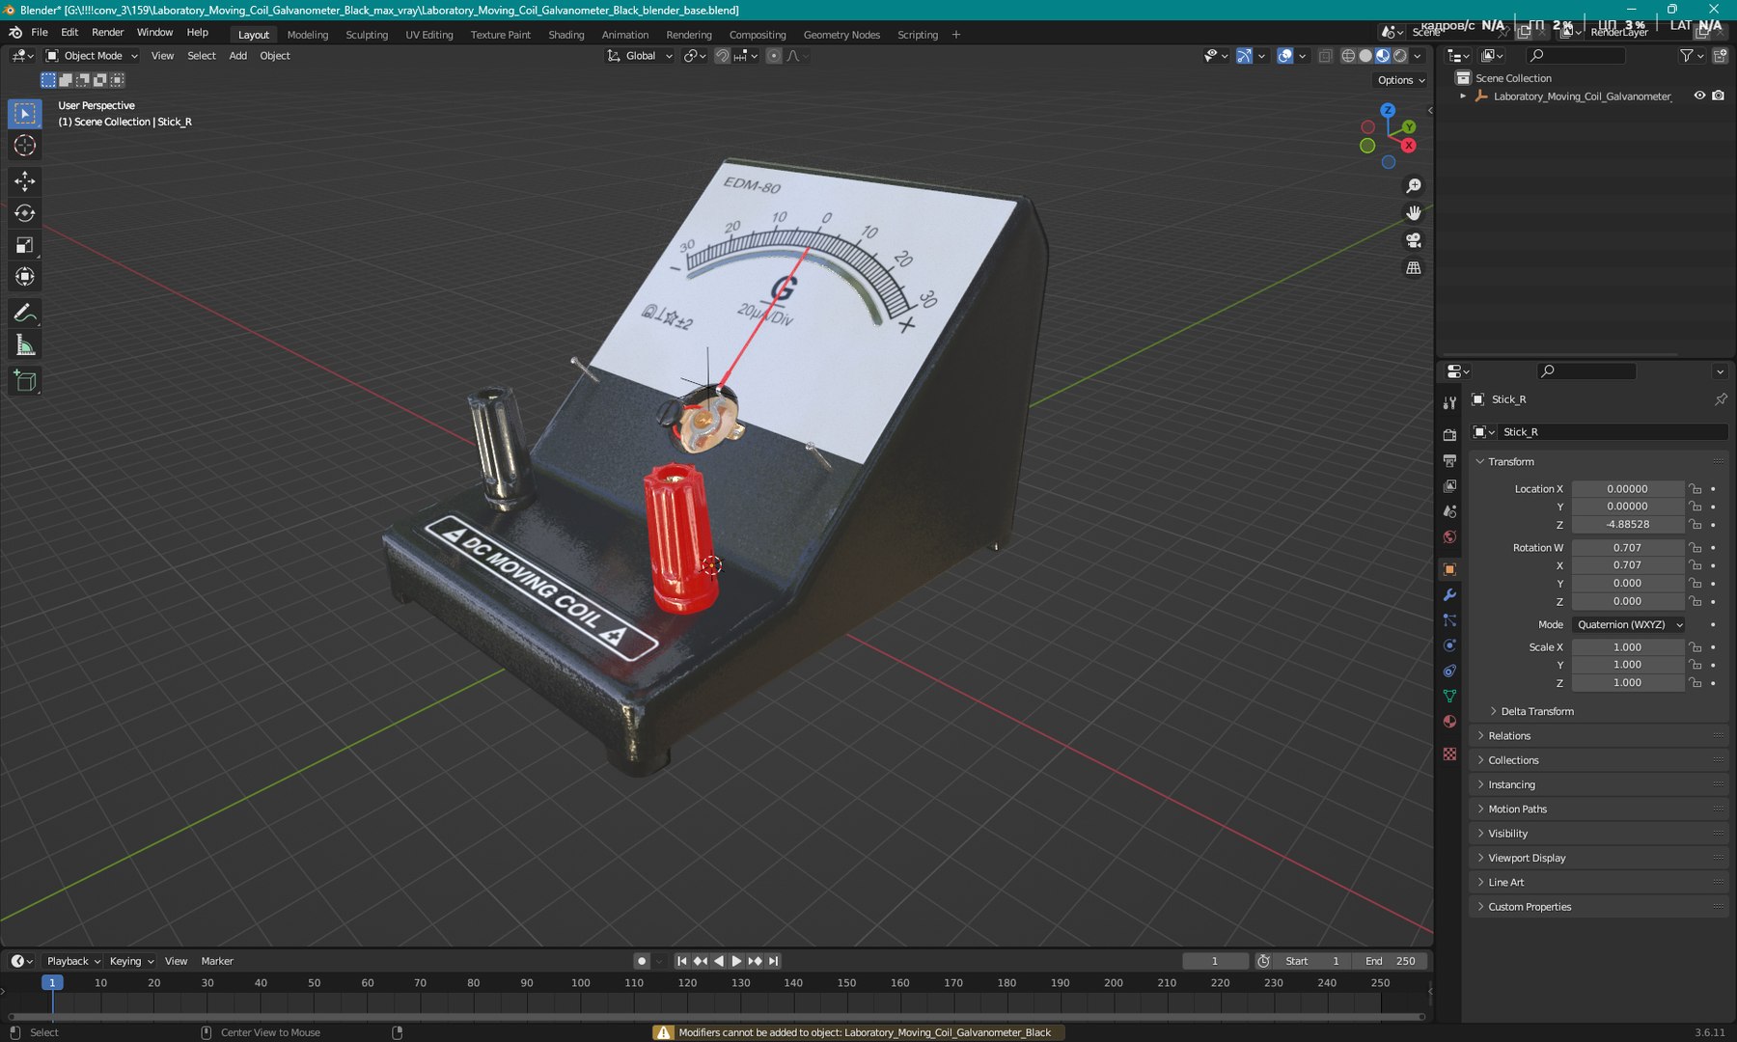Toggle proportional editing in header
Image resolution: width=1737 pixels, height=1042 pixels.
click(x=774, y=56)
